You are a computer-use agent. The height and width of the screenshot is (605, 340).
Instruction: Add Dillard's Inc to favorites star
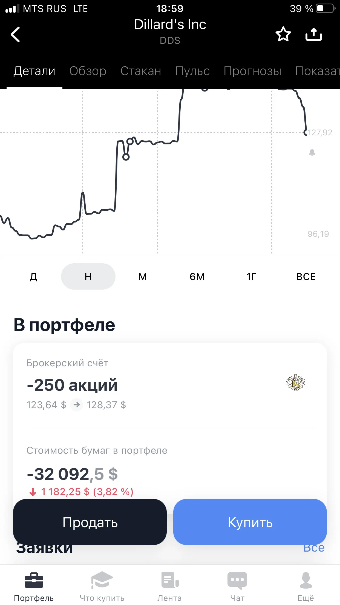click(283, 34)
